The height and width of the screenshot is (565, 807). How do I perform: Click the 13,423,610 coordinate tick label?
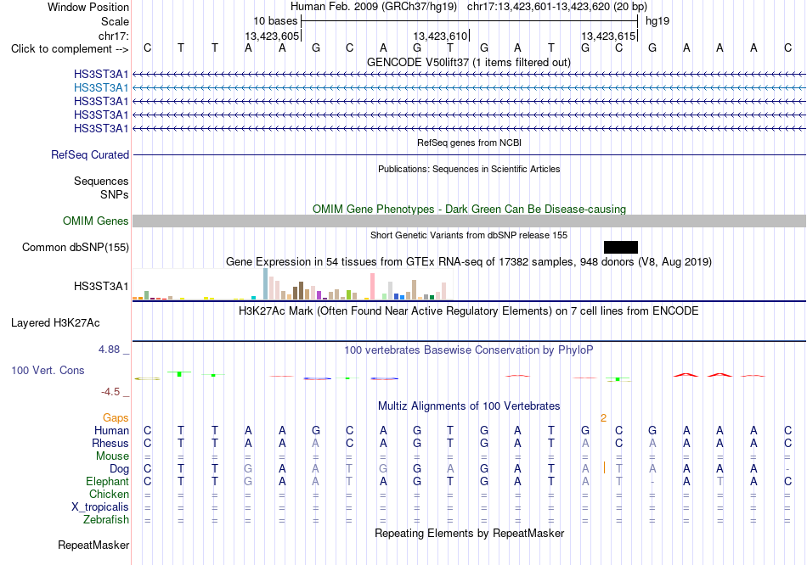click(440, 36)
